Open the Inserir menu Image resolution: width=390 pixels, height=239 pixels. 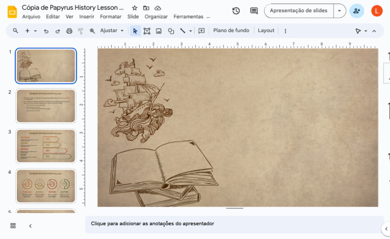tap(86, 17)
